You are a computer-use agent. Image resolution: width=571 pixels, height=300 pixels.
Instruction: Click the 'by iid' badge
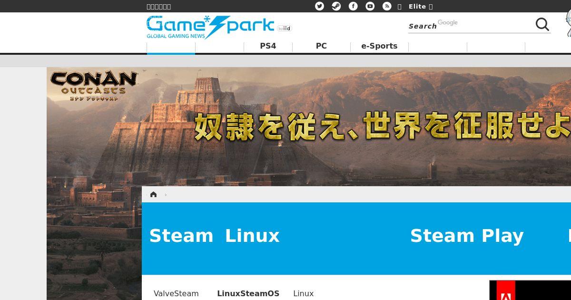(285, 28)
